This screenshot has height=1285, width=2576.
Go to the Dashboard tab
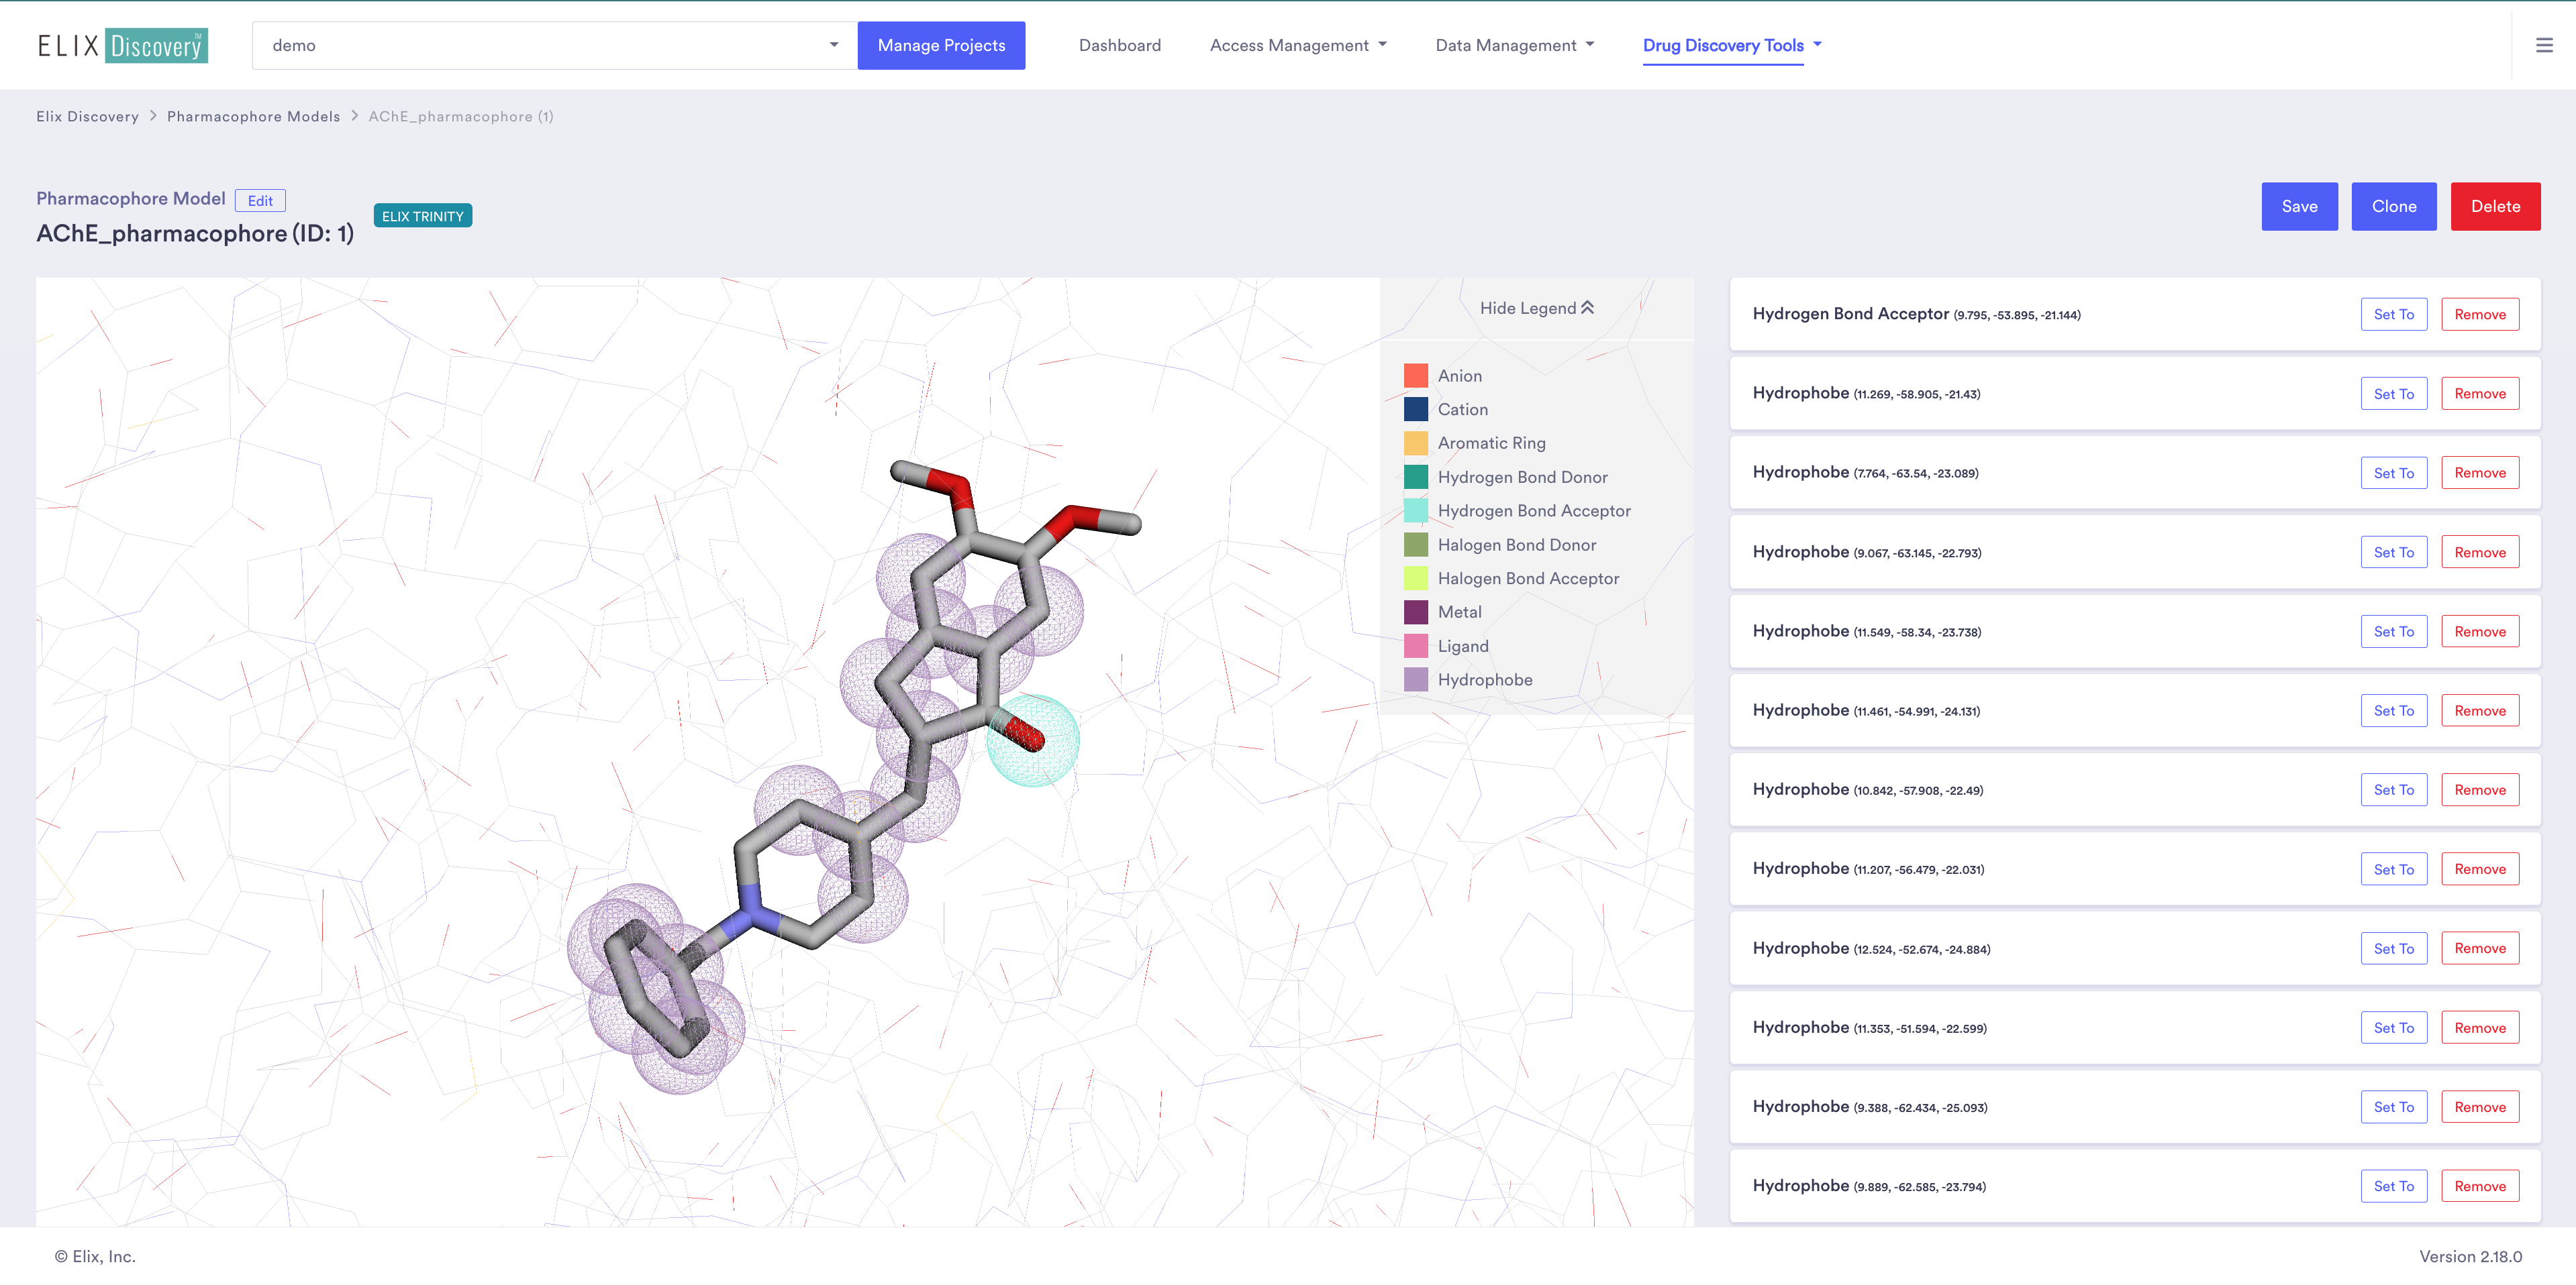1119,45
